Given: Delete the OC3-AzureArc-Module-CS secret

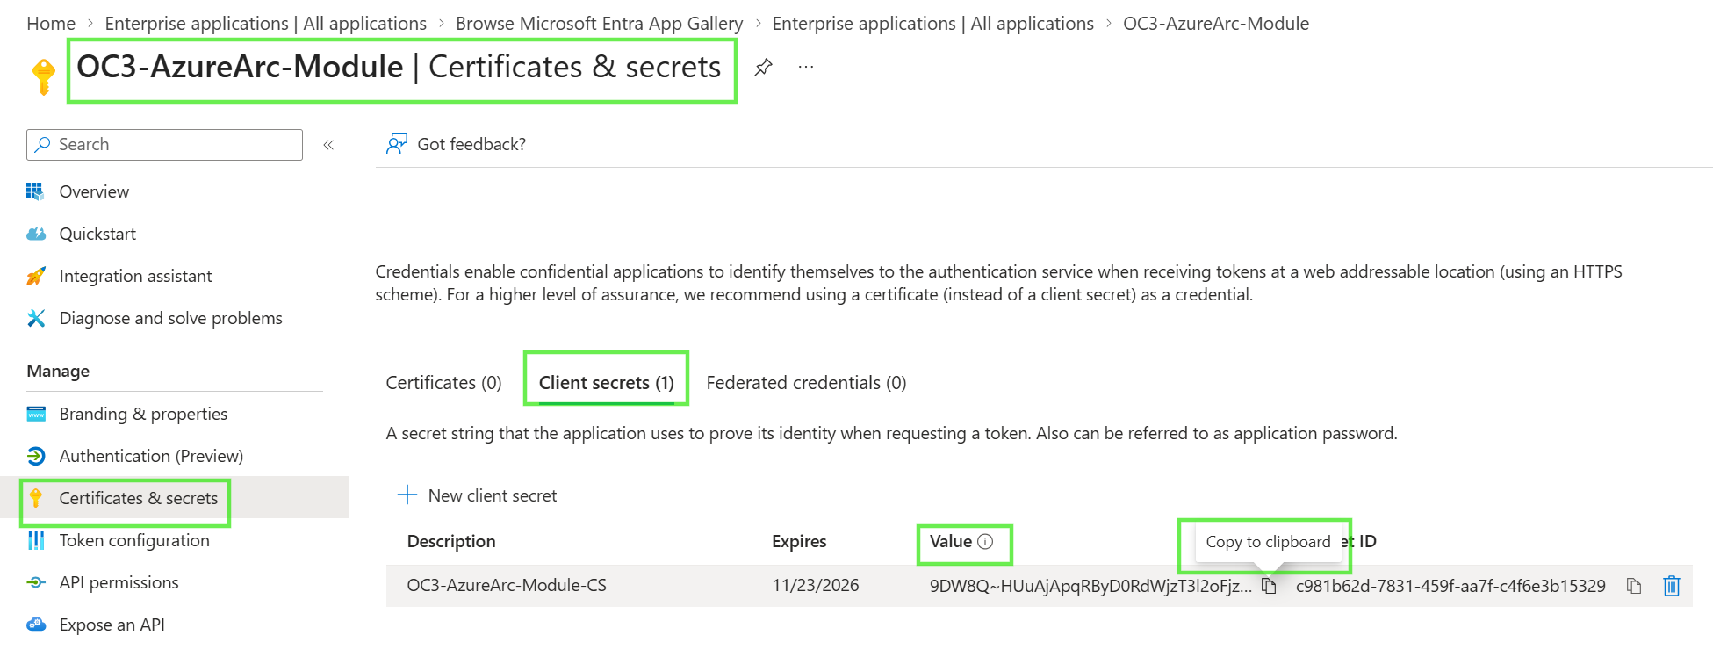Looking at the screenshot, I should coord(1671,586).
